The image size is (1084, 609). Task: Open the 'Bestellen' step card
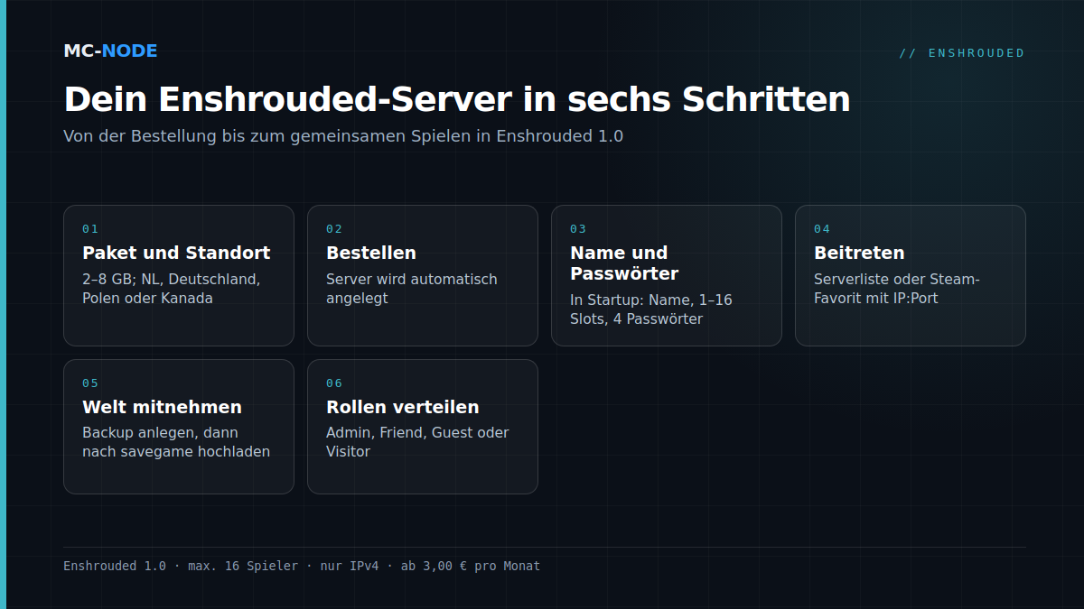tap(423, 275)
